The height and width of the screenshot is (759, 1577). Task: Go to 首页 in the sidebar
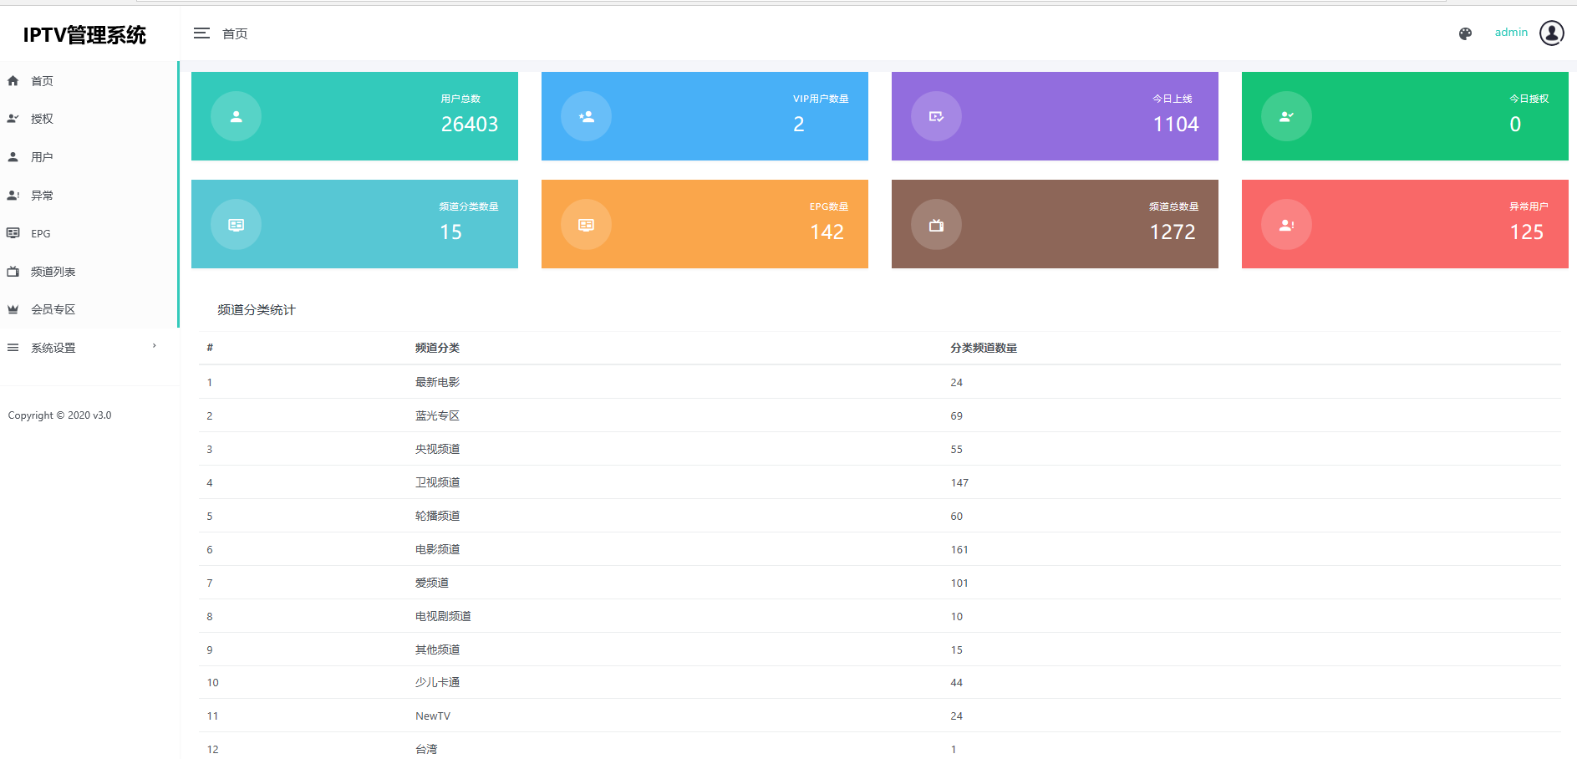(x=42, y=81)
